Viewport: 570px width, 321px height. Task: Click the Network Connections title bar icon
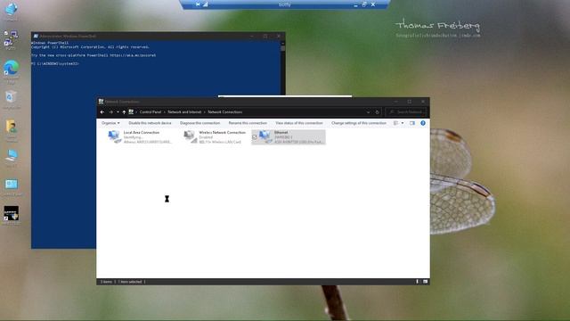tap(101, 102)
